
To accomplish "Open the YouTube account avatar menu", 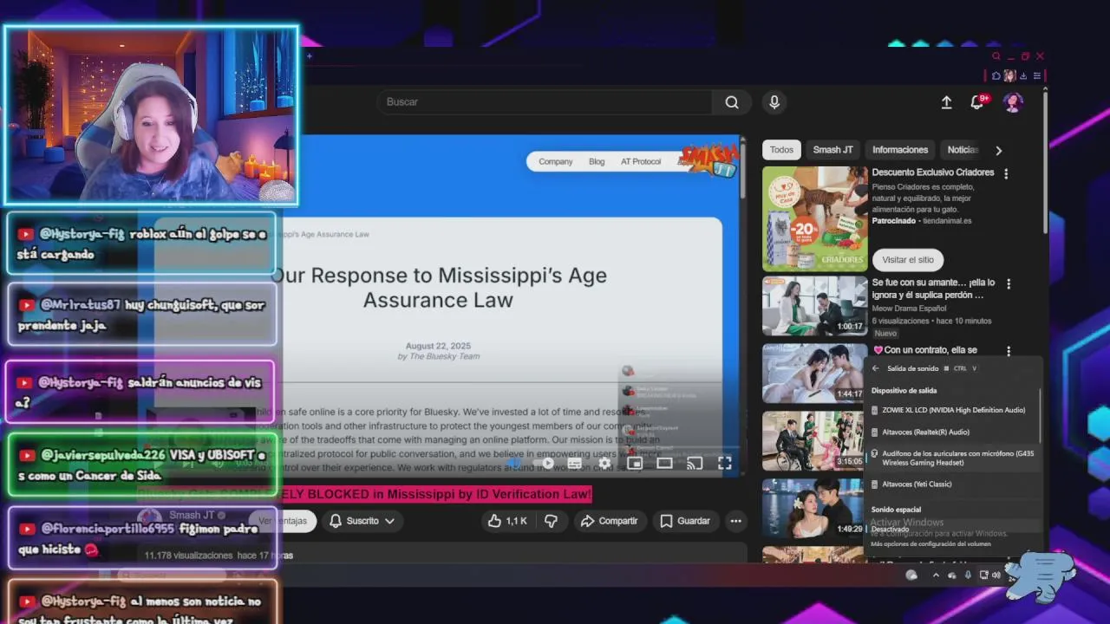I will 1013,102.
